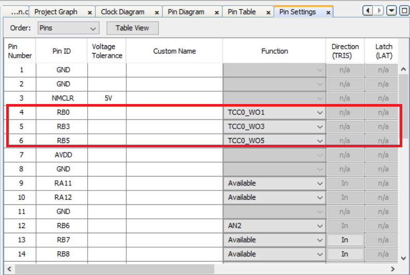The image size is (410, 275).
Task: Toggle the Direction In button for RB7
Action: 345,240
